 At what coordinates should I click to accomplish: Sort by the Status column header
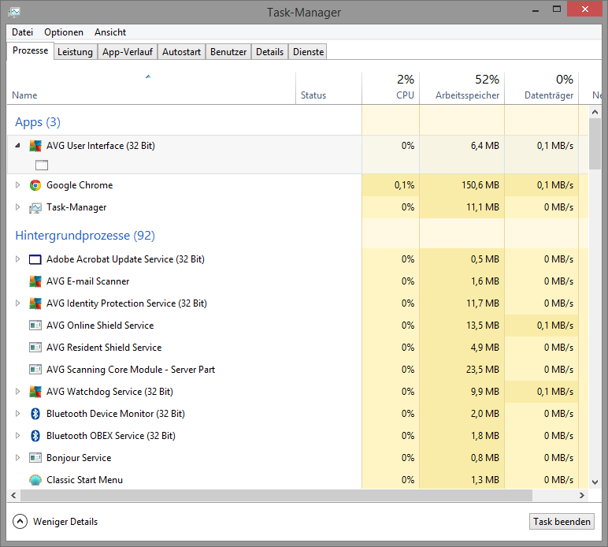click(x=329, y=88)
